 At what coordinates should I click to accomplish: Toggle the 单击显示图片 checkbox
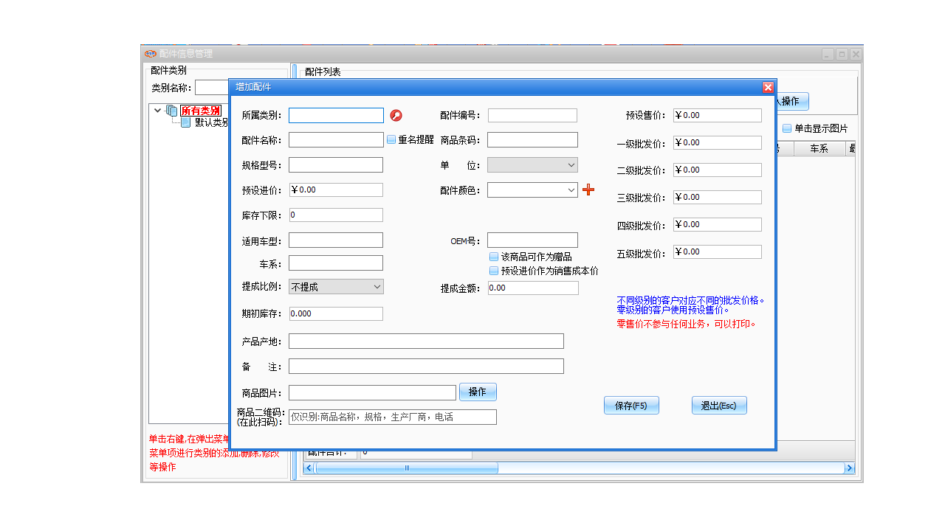point(787,128)
